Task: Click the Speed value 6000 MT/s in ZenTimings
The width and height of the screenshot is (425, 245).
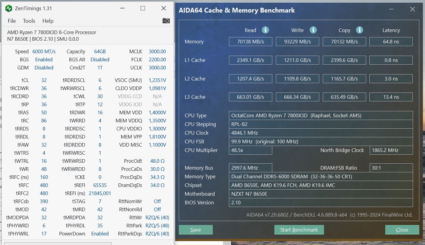Action: tap(44, 51)
